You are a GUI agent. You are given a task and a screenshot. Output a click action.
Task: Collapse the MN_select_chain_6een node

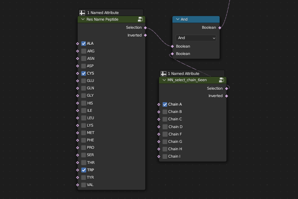pyautogui.click(x=164, y=80)
